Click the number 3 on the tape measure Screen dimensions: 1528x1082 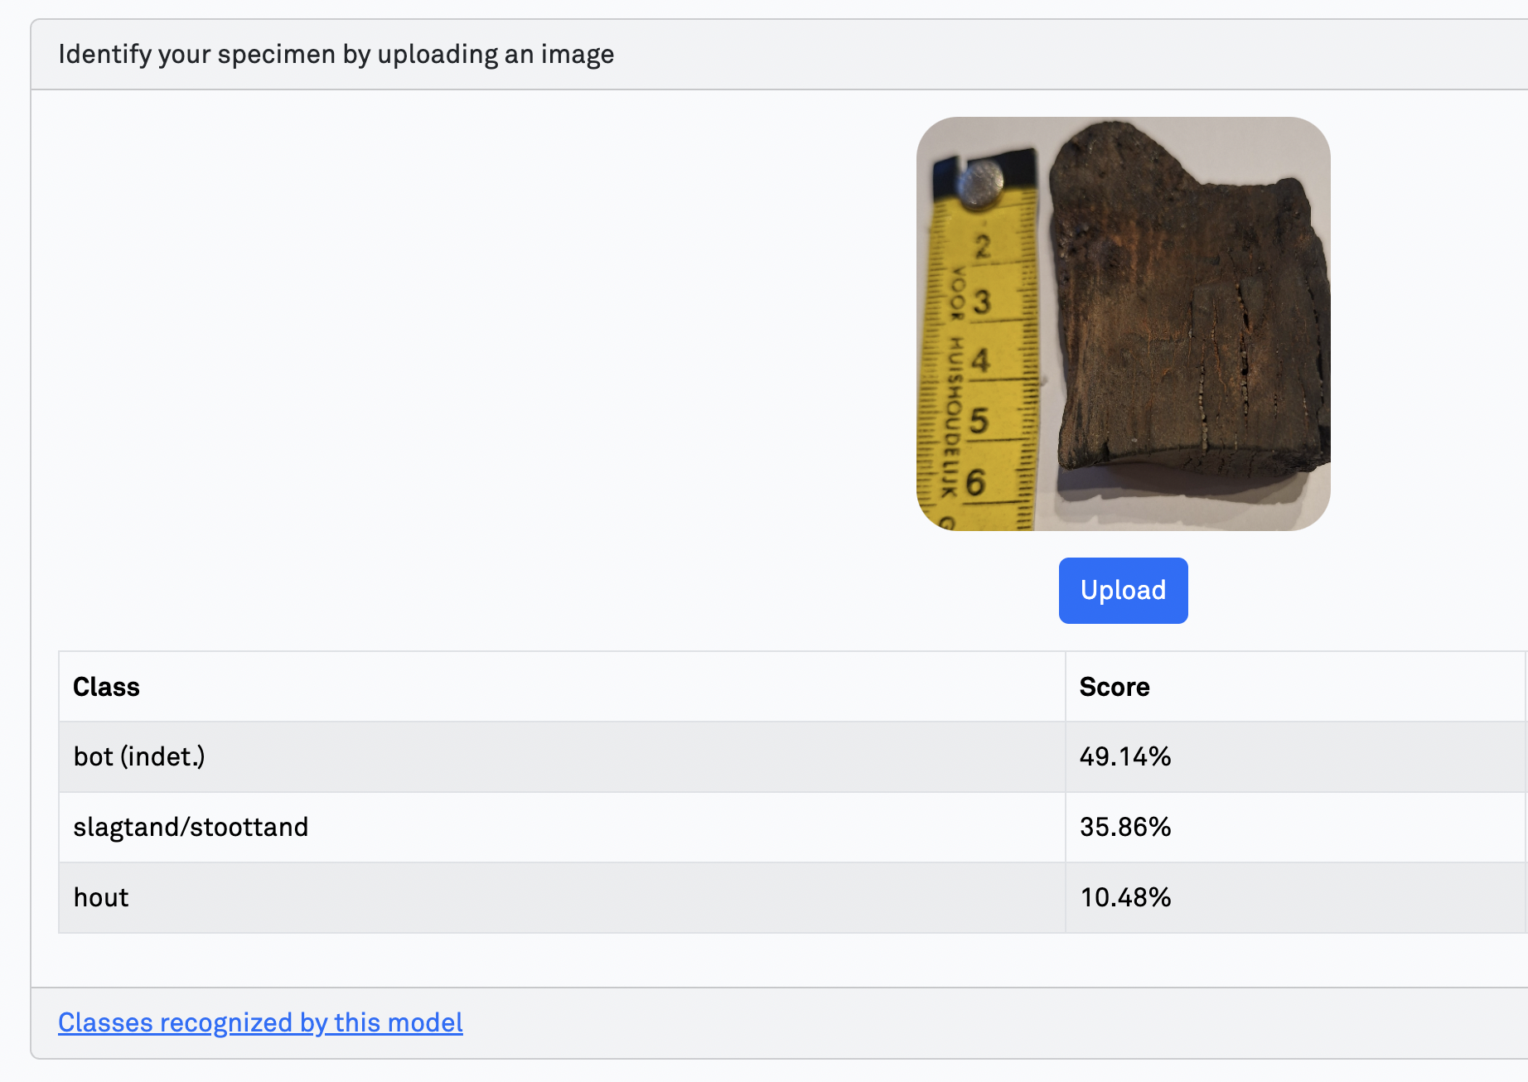pyautogui.click(x=982, y=302)
